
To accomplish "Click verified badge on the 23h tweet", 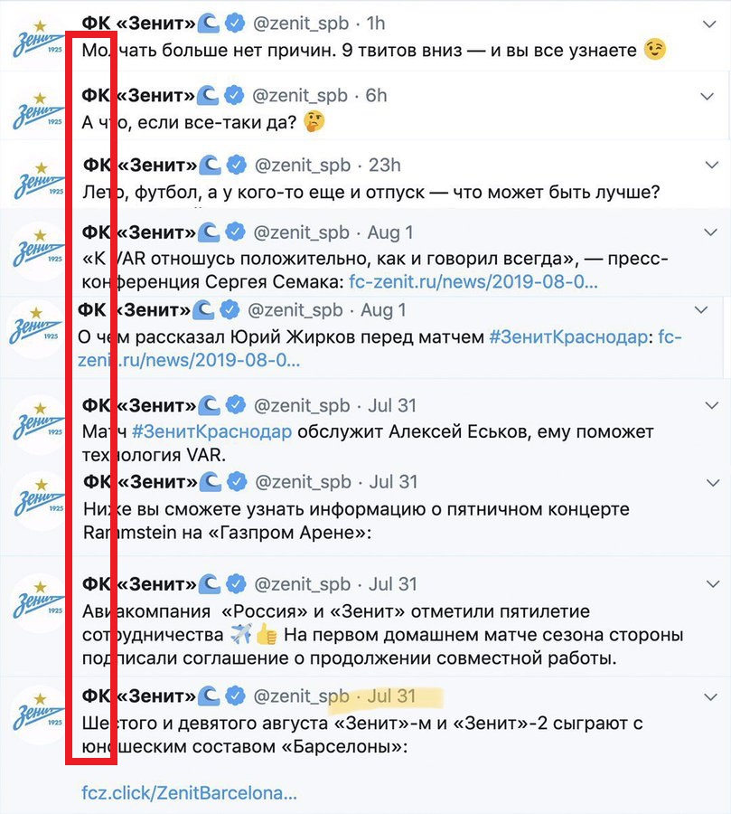I will point(237,166).
